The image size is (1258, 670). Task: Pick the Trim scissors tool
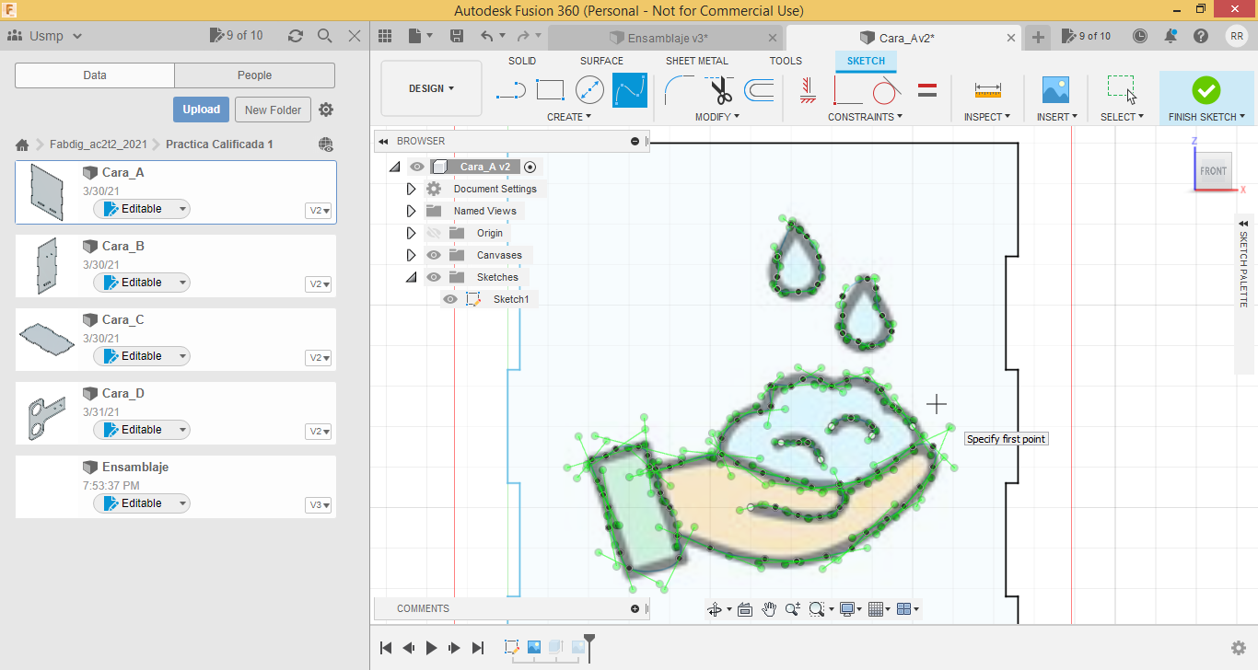pyautogui.click(x=719, y=90)
